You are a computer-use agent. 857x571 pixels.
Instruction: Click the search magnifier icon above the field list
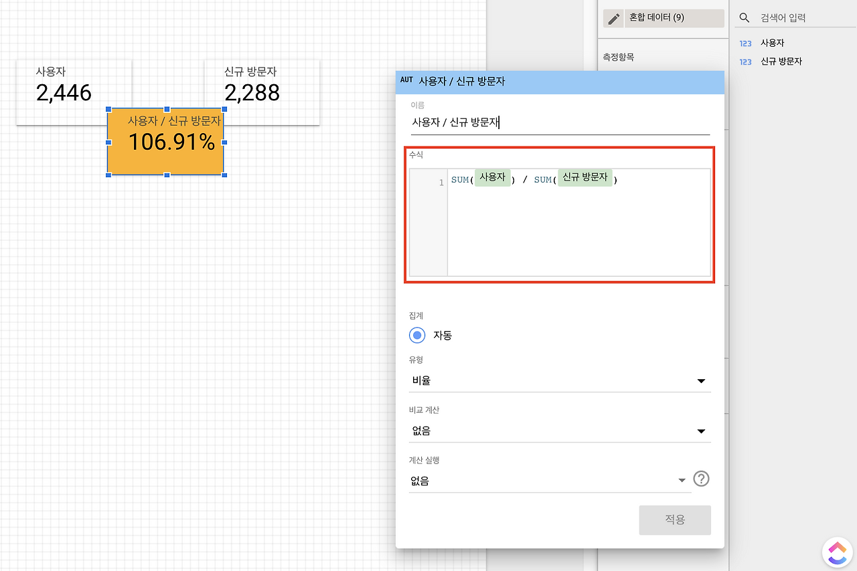pos(744,18)
